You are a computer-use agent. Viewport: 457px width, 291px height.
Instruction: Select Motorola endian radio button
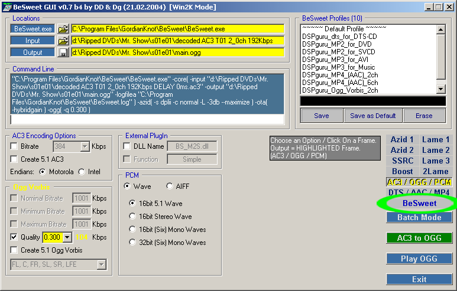point(43,172)
